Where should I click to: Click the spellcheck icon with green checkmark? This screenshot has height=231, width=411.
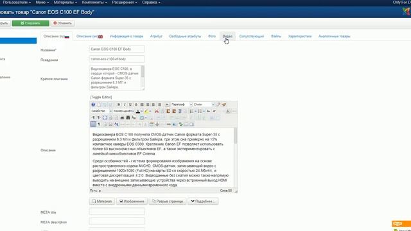[180, 124]
